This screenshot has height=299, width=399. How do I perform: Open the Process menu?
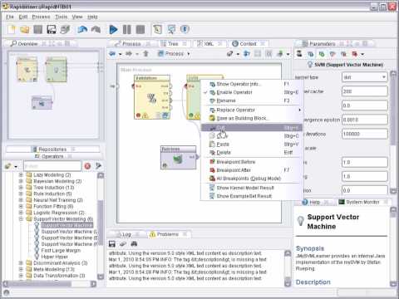[41, 17]
